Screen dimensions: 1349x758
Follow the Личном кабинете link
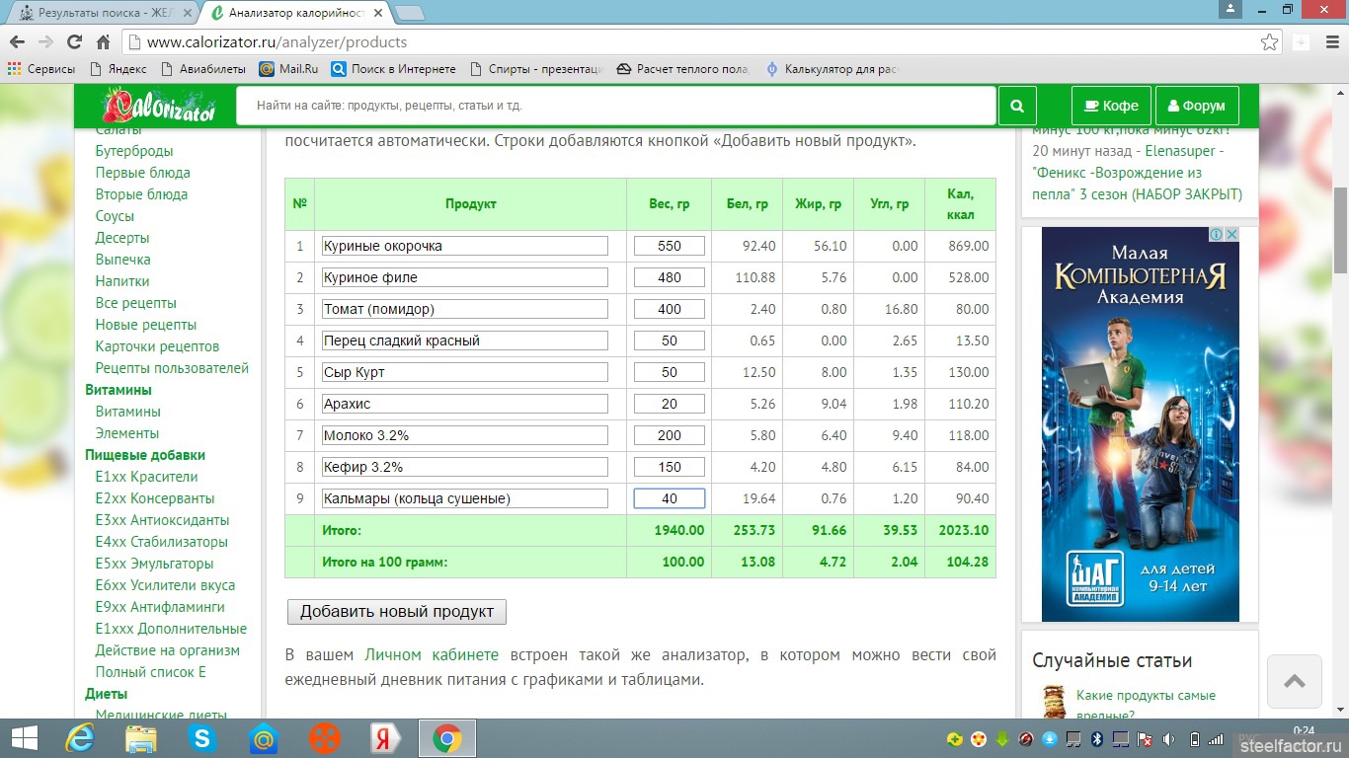pyautogui.click(x=432, y=655)
